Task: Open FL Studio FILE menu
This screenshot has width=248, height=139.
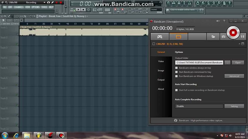Action: point(5,7)
